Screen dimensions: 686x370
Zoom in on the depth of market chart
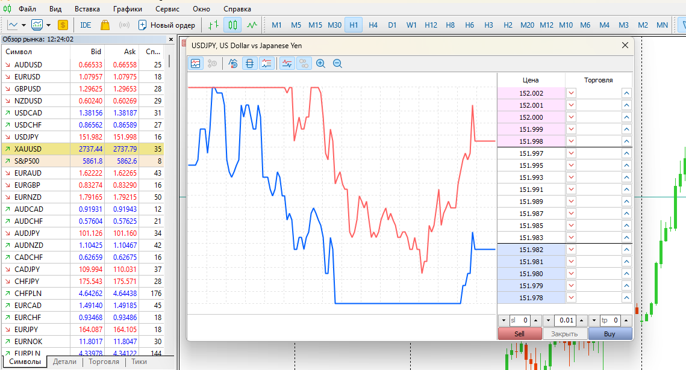pos(320,63)
